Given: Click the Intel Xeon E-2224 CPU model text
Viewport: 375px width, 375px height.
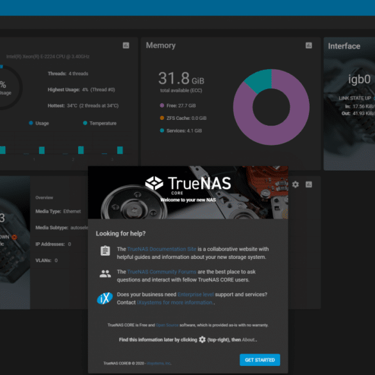Looking at the screenshot, I should tap(48, 56).
